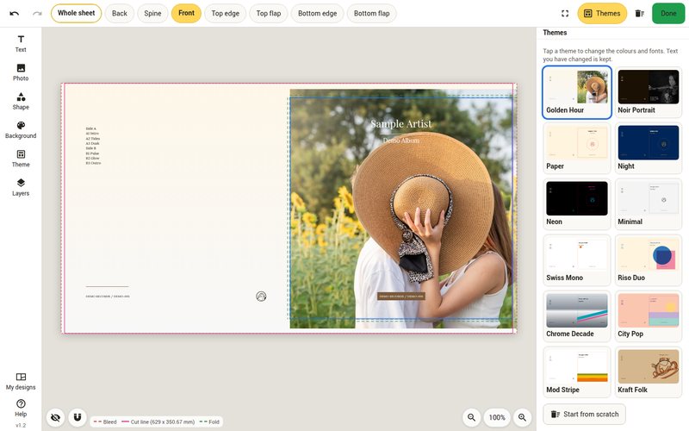Select the Text tool
Image resolution: width=689 pixels, height=431 pixels.
pos(21,44)
